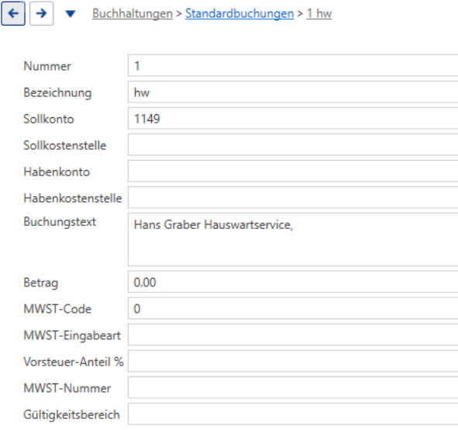Select the empty Gültigkeitsbereich field

pos(293,414)
